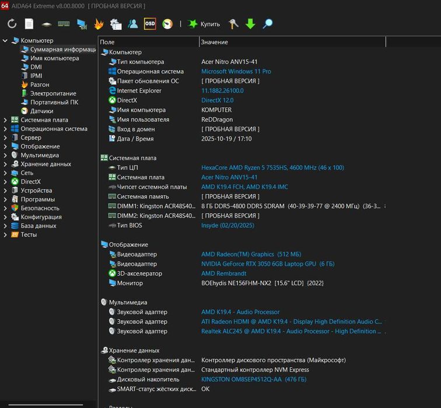This screenshot has height=408, width=441.
Task: Open the OSD panel toolbar icon
Action: [150, 24]
